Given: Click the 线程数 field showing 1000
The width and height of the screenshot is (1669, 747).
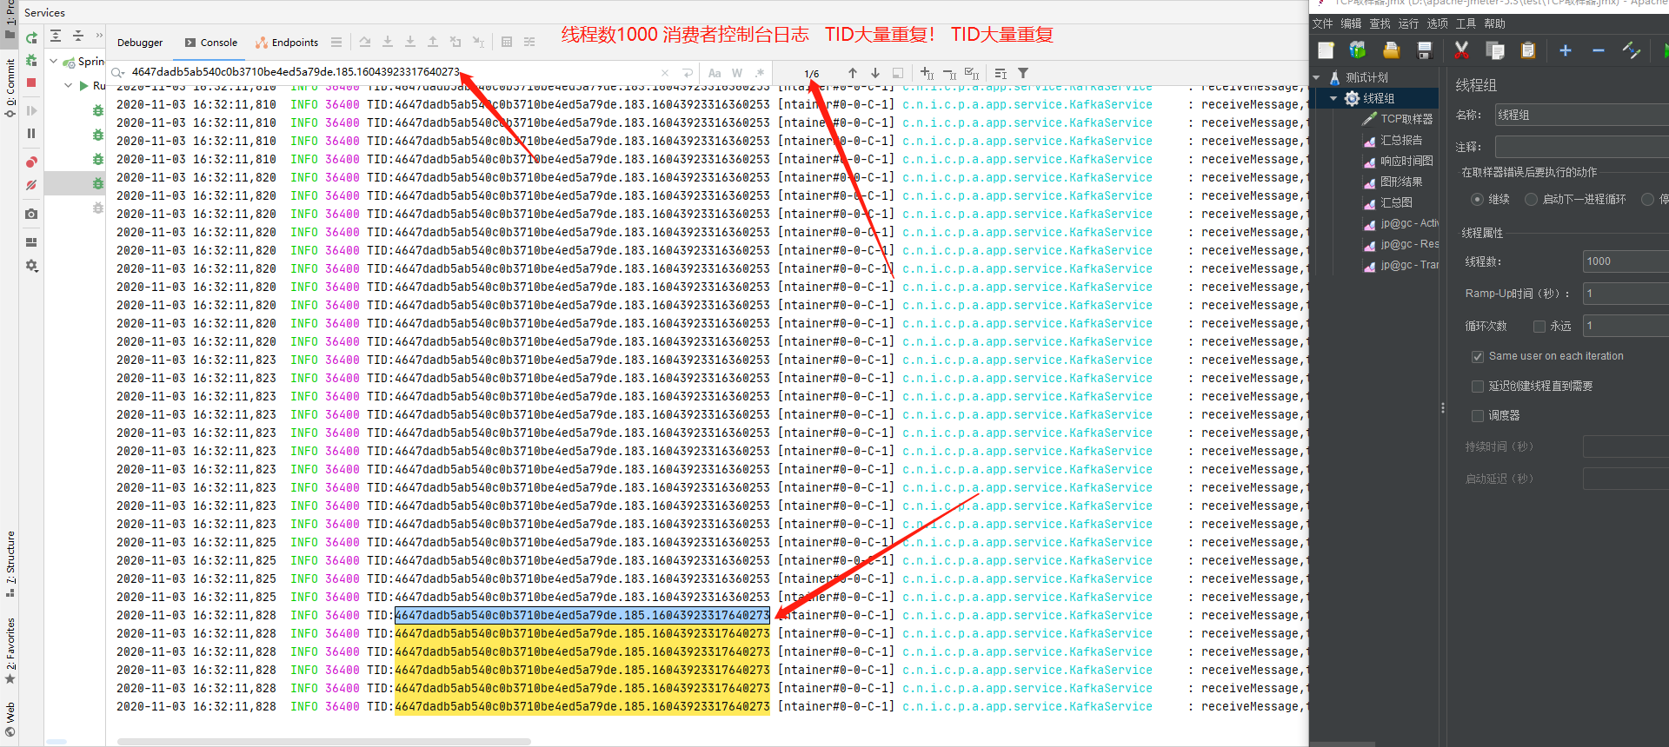Looking at the screenshot, I should tap(1626, 261).
